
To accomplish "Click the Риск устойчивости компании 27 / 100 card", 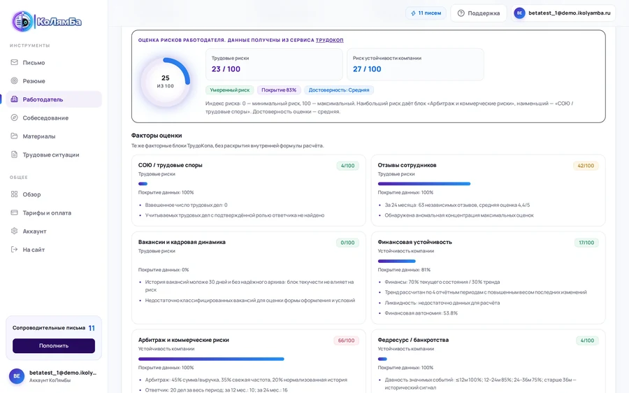I will pos(415,64).
